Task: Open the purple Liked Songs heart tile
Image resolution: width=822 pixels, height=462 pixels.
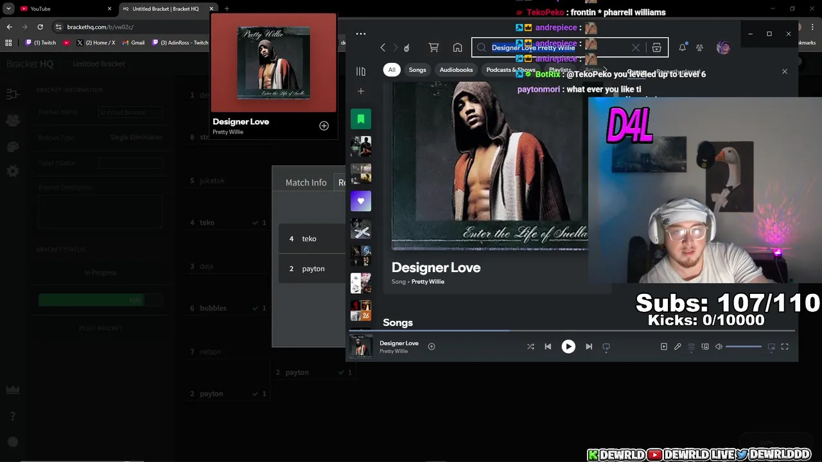Action: pyautogui.click(x=361, y=201)
